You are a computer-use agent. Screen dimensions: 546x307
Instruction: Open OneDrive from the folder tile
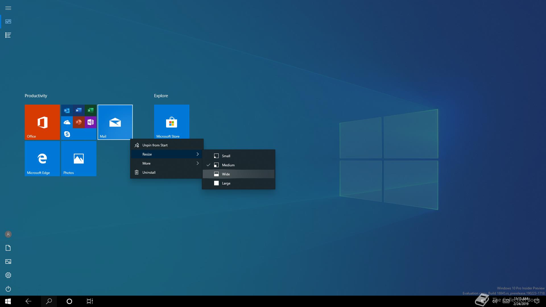pos(67,122)
